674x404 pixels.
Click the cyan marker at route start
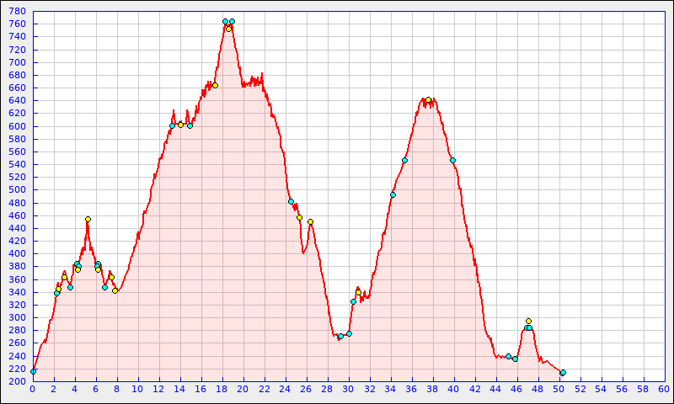click(33, 371)
